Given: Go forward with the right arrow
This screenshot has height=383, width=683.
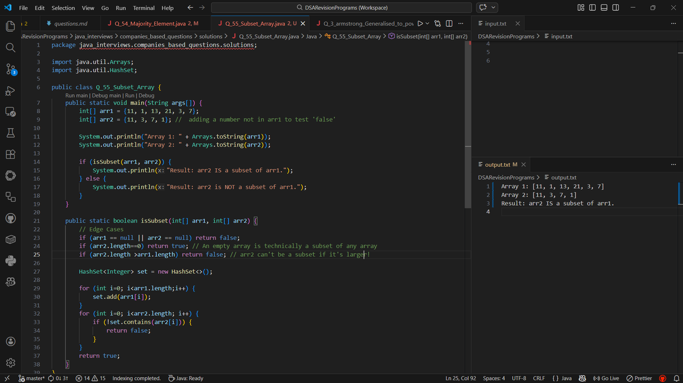Looking at the screenshot, I should click(202, 7).
